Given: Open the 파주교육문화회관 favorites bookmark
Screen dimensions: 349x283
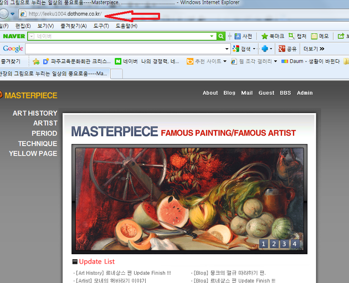Looking at the screenshot, I should tap(77, 61).
